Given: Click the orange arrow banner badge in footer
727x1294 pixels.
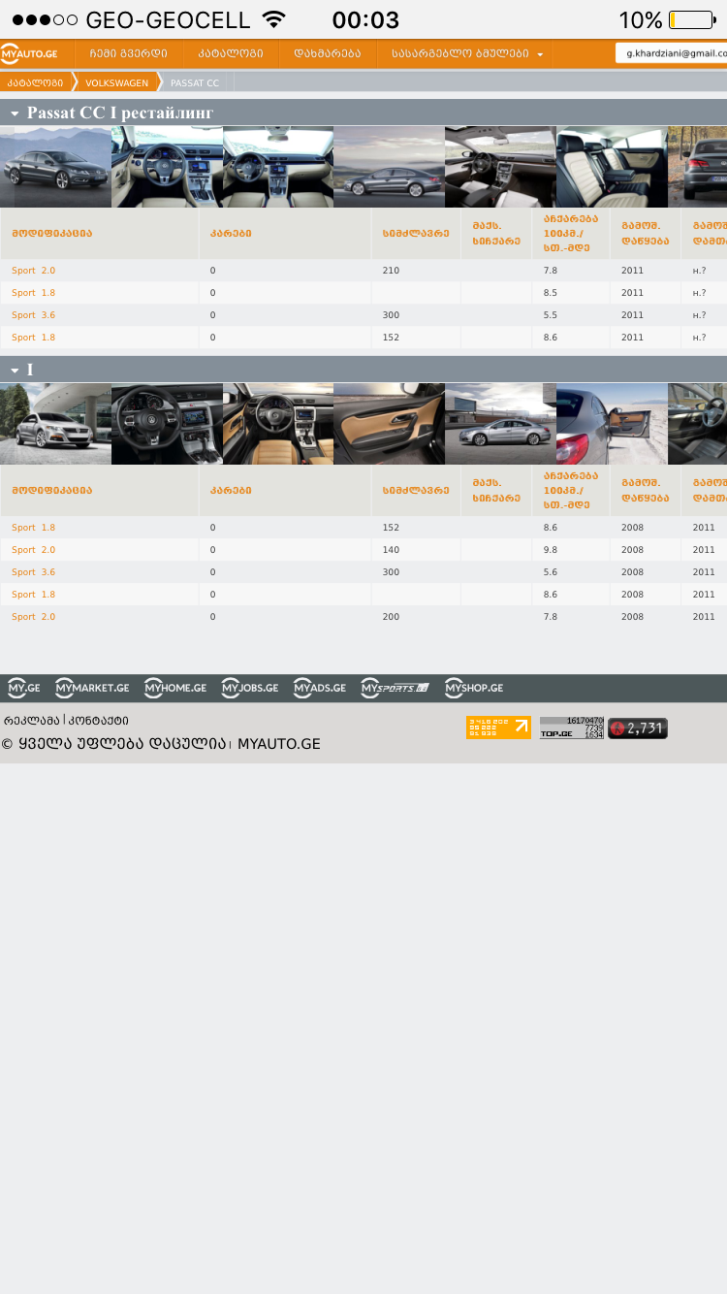Looking at the screenshot, I should pyautogui.click(x=498, y=728).
